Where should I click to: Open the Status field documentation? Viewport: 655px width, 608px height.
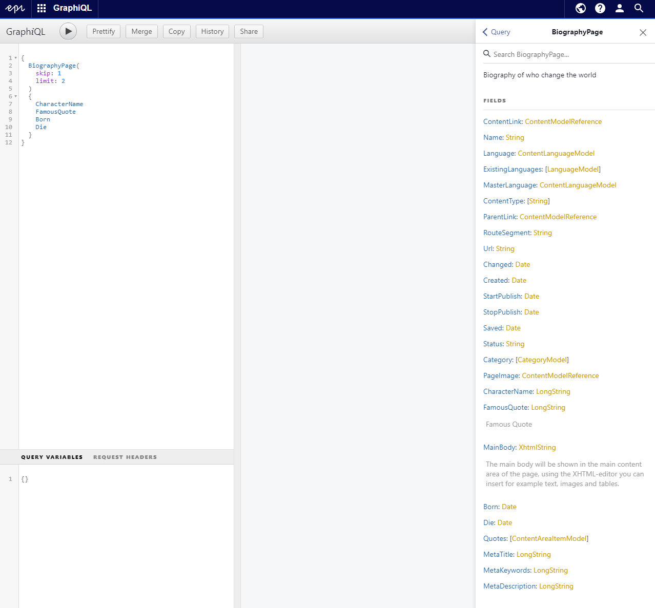click(494, 344)
